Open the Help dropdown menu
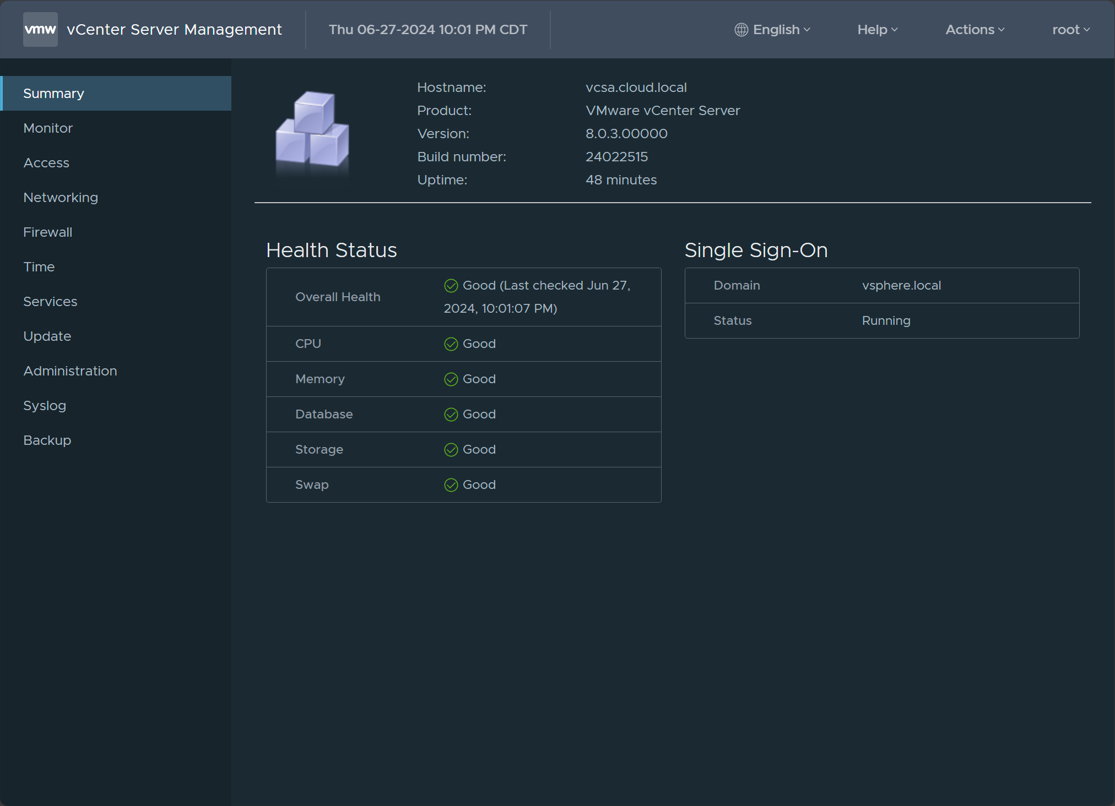Viewport: 1115px width, 806px height. [877, 30]
